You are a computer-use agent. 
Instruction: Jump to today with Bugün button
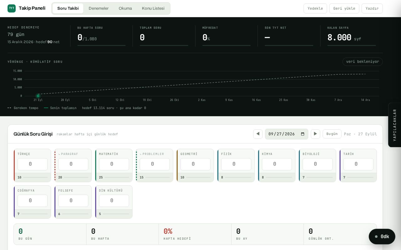(x=332, y=134)
